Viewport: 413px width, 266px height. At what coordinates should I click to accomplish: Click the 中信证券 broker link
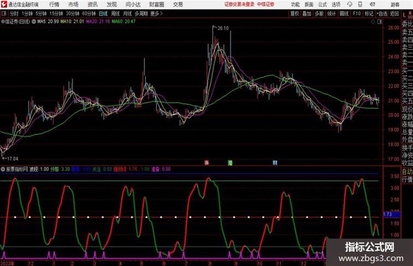[266, 4]
